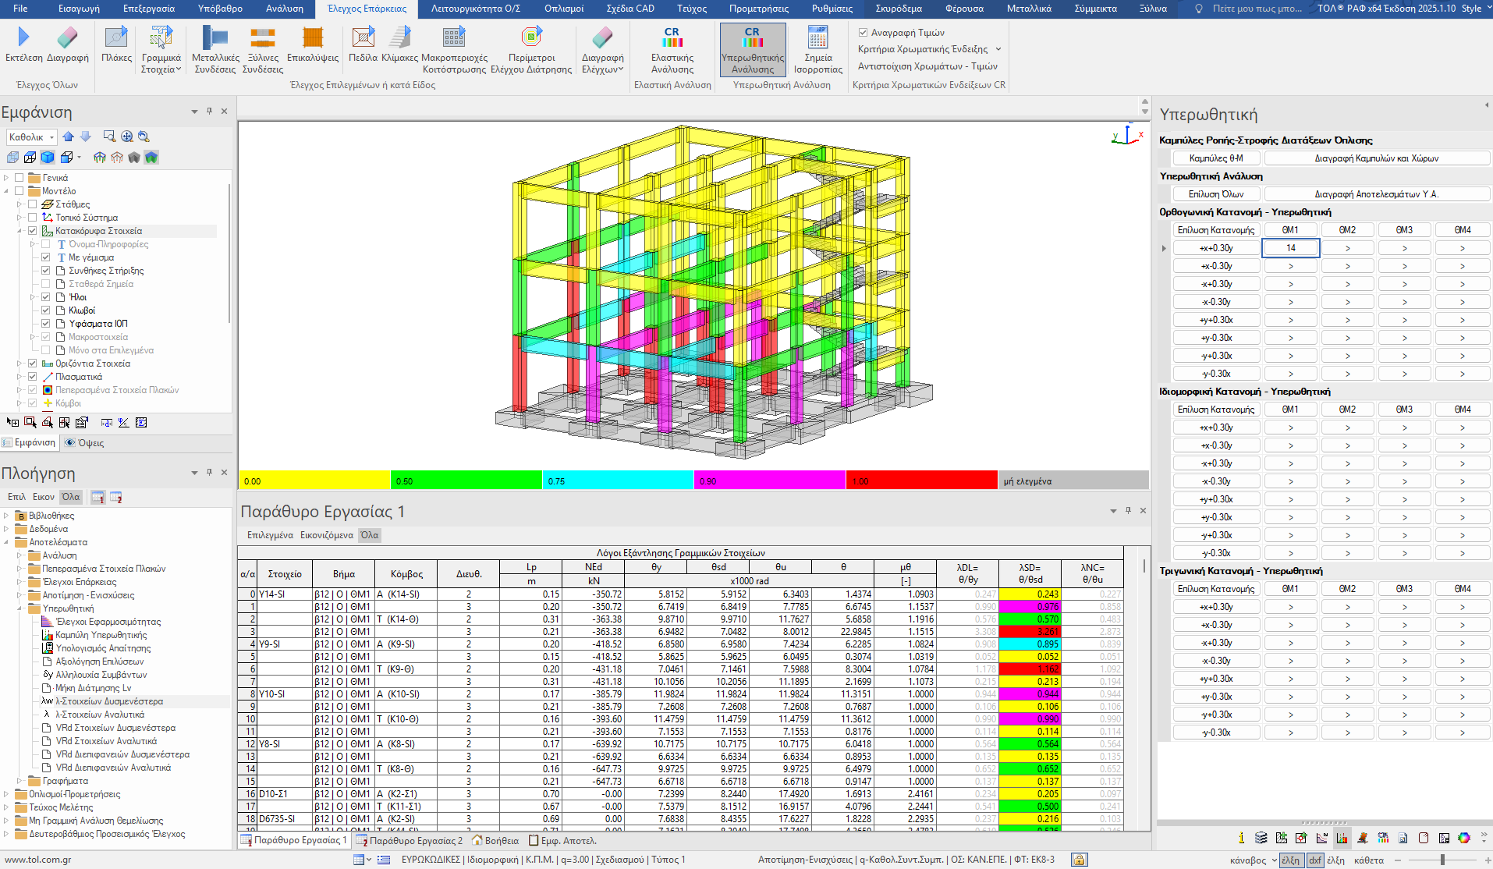Click the Εκτέλεση run icon
The image size is (1493, 869).
pyautogui.click(x=23, y=38)
